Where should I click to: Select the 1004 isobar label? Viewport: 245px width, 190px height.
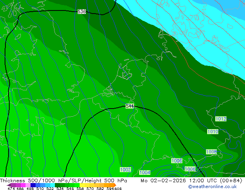coord(145,173)
